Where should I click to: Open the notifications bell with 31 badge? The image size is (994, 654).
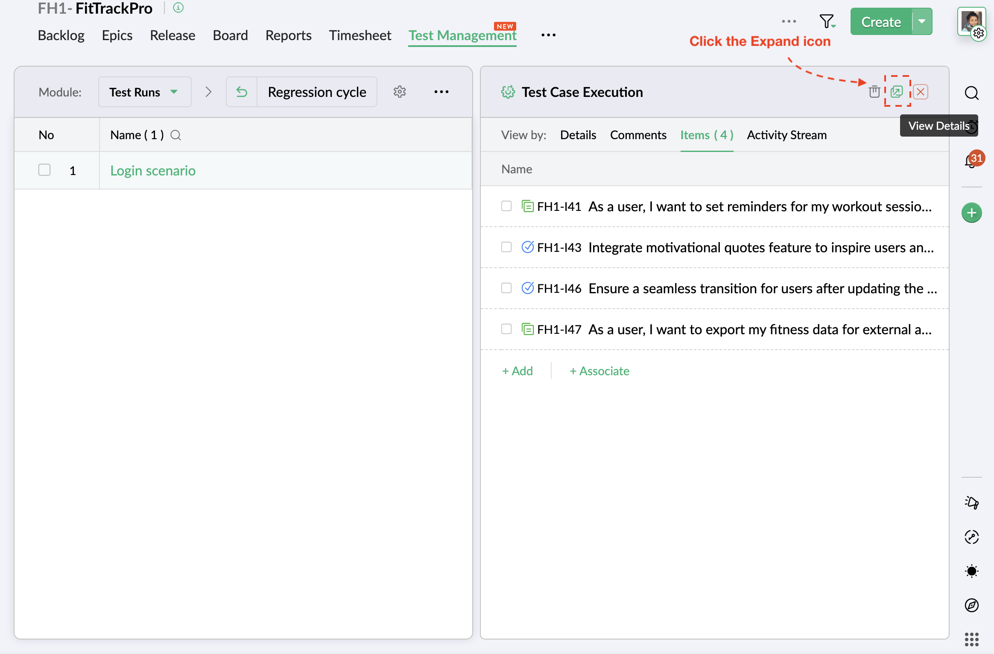(971, 161)
